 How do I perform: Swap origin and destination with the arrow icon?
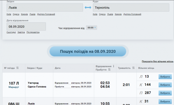[x=88, y=8]
